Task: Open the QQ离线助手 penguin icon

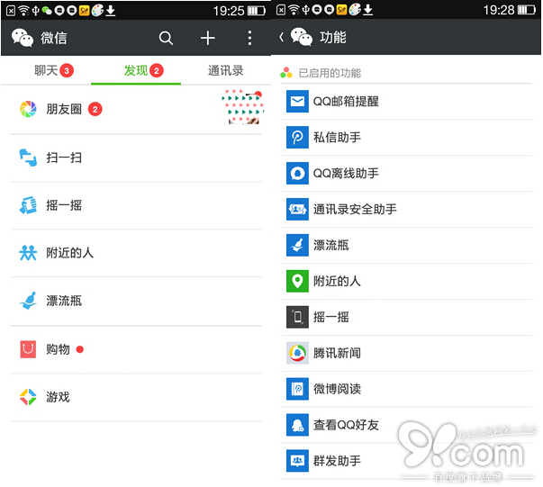Action: pyautogui.click(x=297, y=174)
